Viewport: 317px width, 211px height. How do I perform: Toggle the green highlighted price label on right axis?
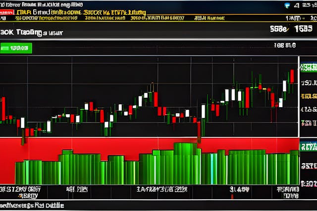click(309, 67)
